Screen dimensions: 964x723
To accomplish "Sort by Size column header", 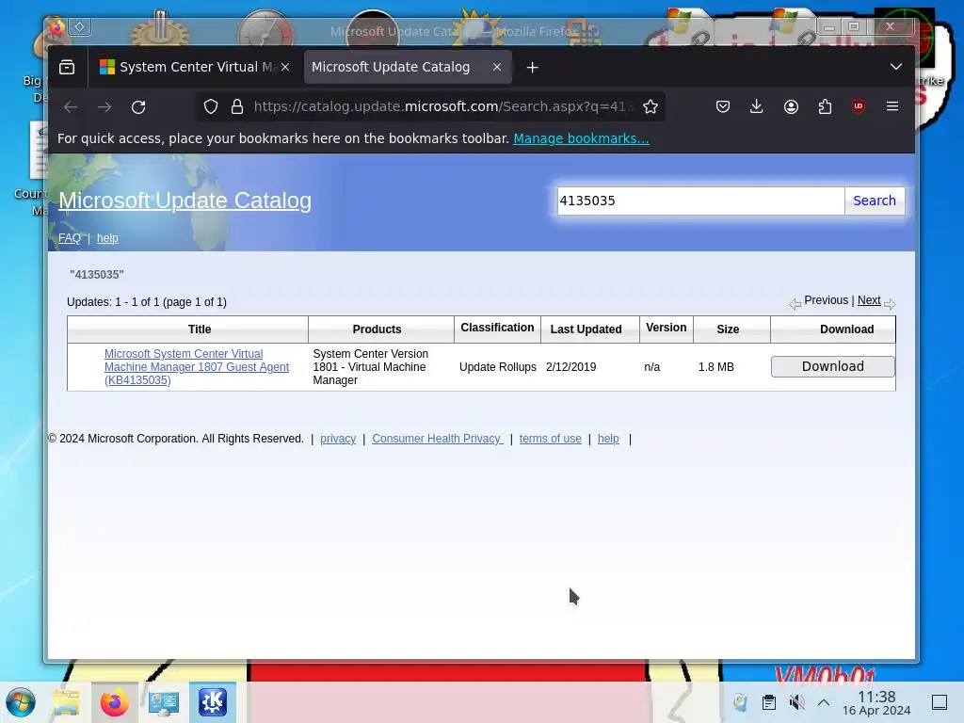I will point(728,329).
